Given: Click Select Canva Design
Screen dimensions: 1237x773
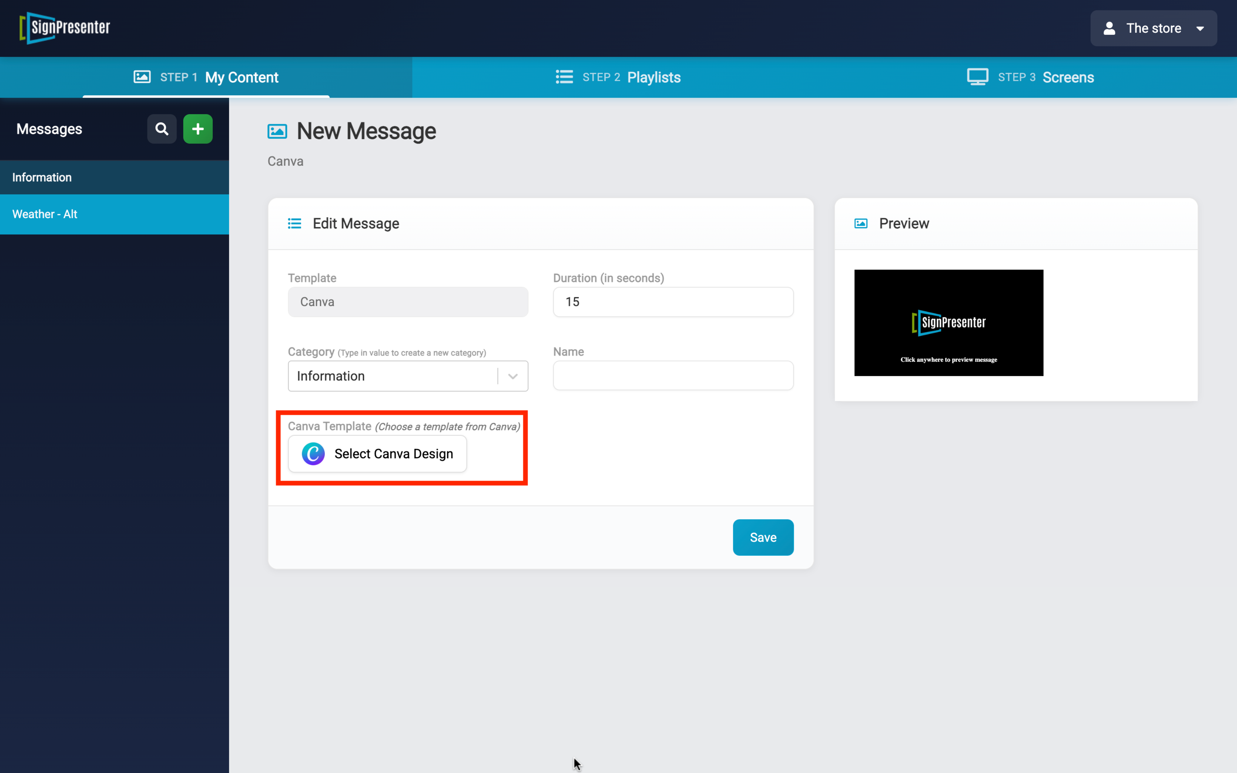Looking at the screenshot, I should (x=377, y=453).
